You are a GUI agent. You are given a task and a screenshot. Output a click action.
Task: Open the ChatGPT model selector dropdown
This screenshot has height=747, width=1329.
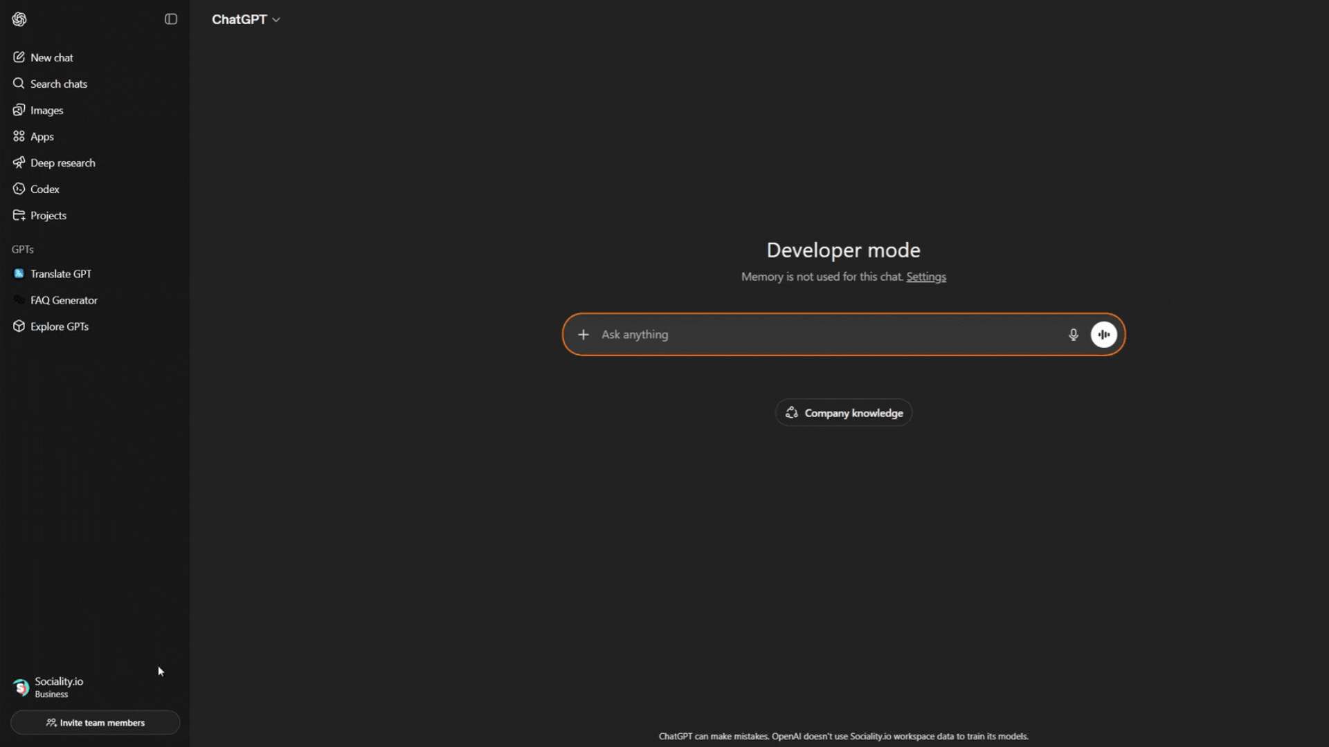tap(246, 19)
